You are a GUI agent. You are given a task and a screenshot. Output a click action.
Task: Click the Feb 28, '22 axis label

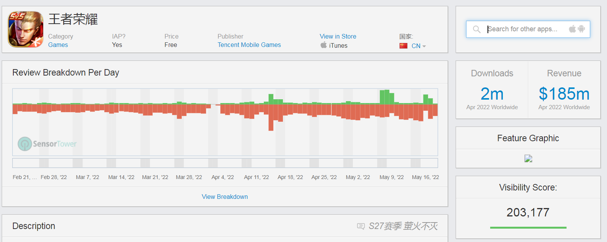[54, 177]
